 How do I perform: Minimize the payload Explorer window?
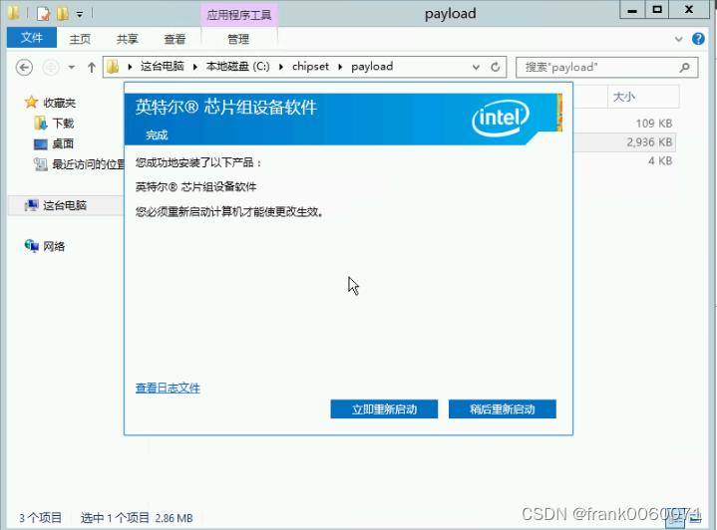[x=632, y=10]
